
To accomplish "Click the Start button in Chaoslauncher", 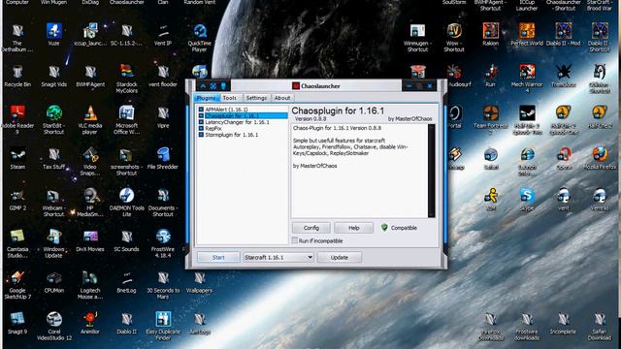I will point(218,257).
